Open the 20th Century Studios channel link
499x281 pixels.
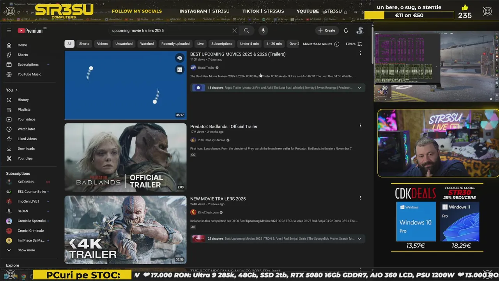[212, 140]
